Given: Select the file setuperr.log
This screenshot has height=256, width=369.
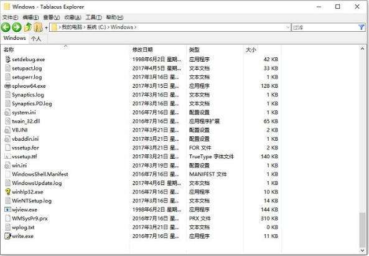Looking at the screenshot, I should (x=27, y=77).
